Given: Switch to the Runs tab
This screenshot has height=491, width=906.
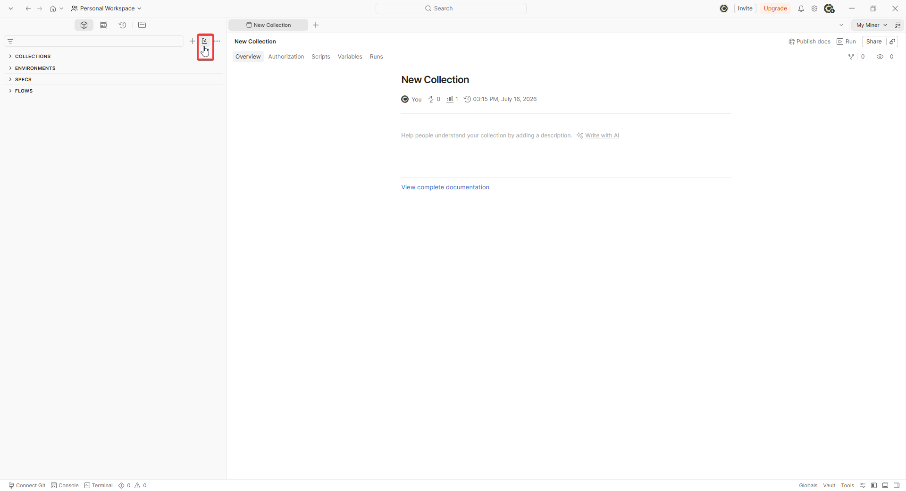Looking at the screenshot, I should 376,57.
